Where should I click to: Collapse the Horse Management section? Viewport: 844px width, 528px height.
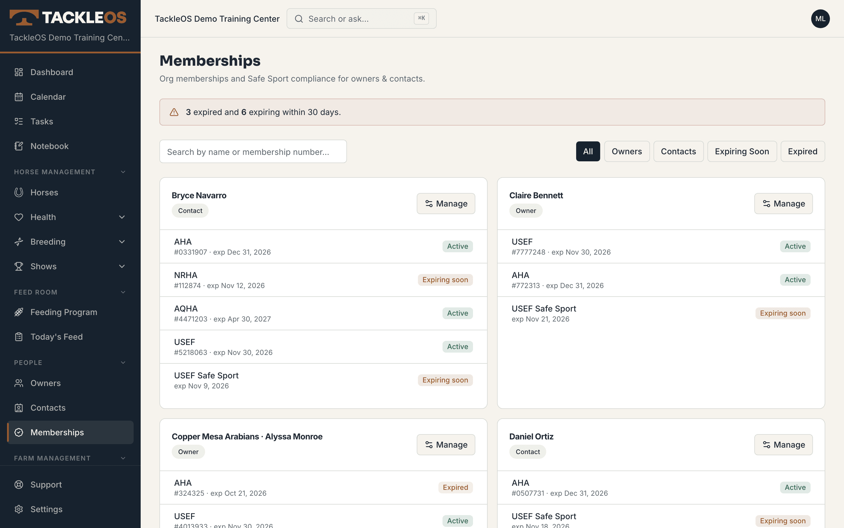click(x=123, y=172)
